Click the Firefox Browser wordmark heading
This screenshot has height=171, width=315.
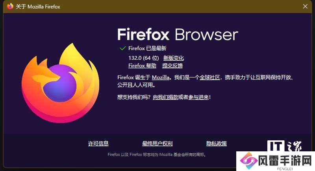point(178,35)
